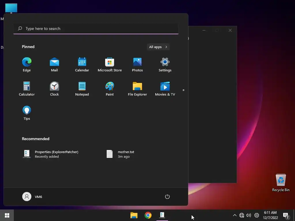The image size is (295, 221).
Task: Launch Paint
Action: coord(110,89)
